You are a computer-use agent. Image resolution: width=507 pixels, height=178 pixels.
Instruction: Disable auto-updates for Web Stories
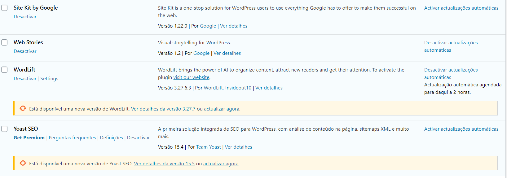click(x=451, y=46)
